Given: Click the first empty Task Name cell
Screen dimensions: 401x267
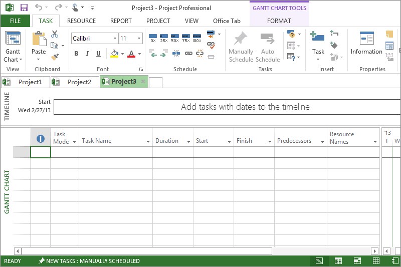Looking at the screenshot, I should (x=115, y=152).
